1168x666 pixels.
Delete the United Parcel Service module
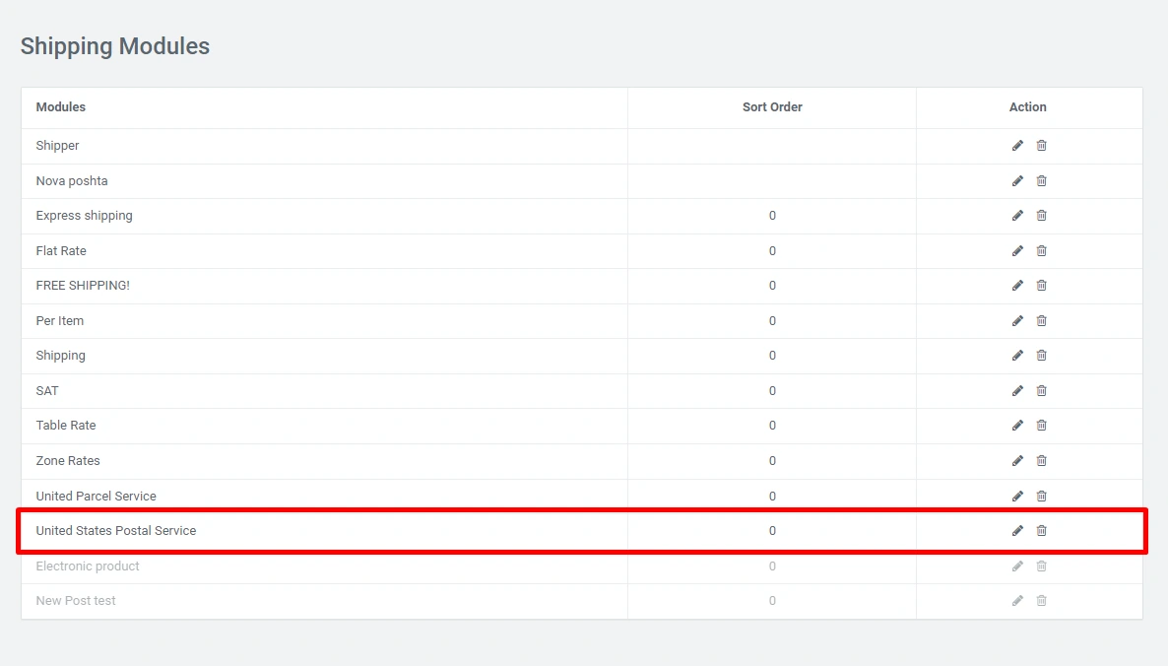1041,497
